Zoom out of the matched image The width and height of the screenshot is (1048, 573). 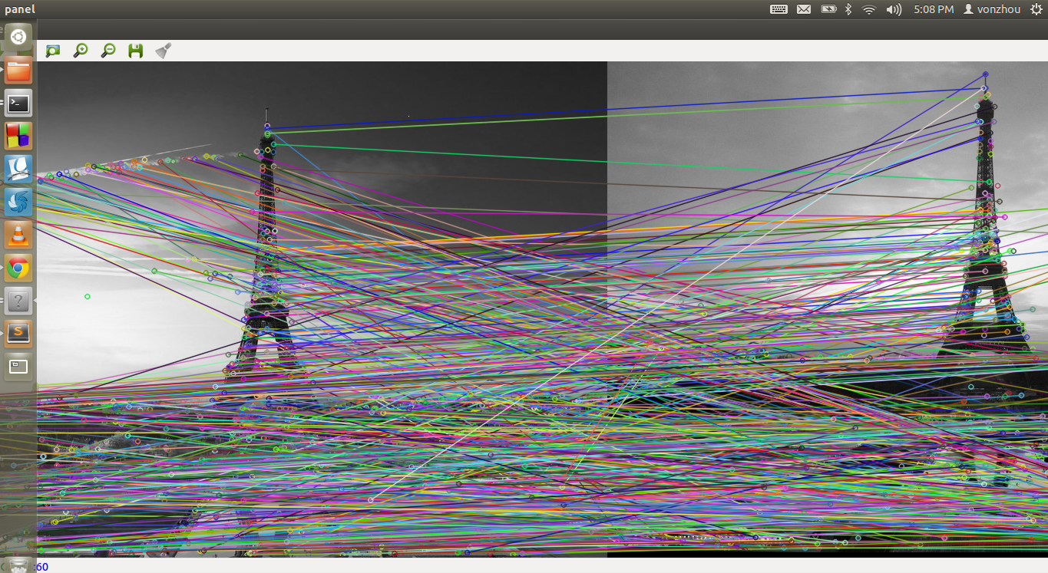click(108, 51)
